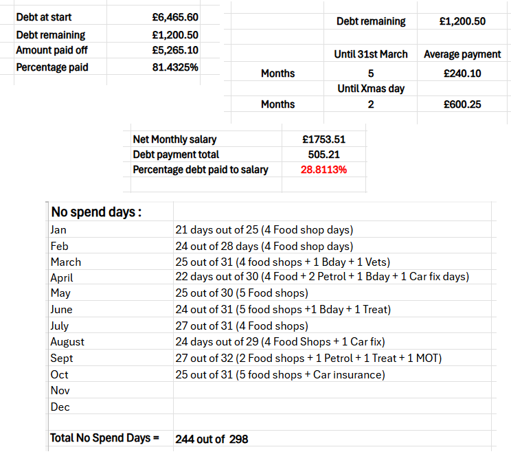Click the £1753.51 salary value cell
Image resolution: width=511 pixels, height=454 pixels.
pyautogui.click(x=324, y=139)
